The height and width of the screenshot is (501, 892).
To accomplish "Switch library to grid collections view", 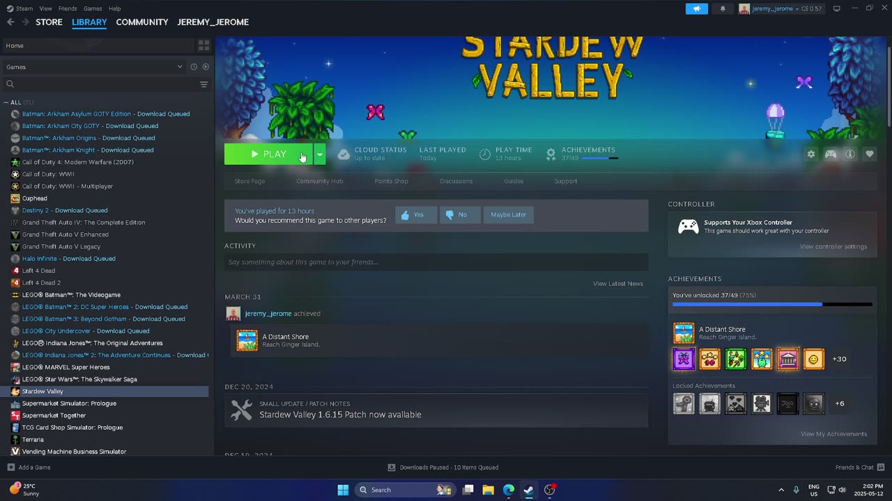I will tap(204, 45).
